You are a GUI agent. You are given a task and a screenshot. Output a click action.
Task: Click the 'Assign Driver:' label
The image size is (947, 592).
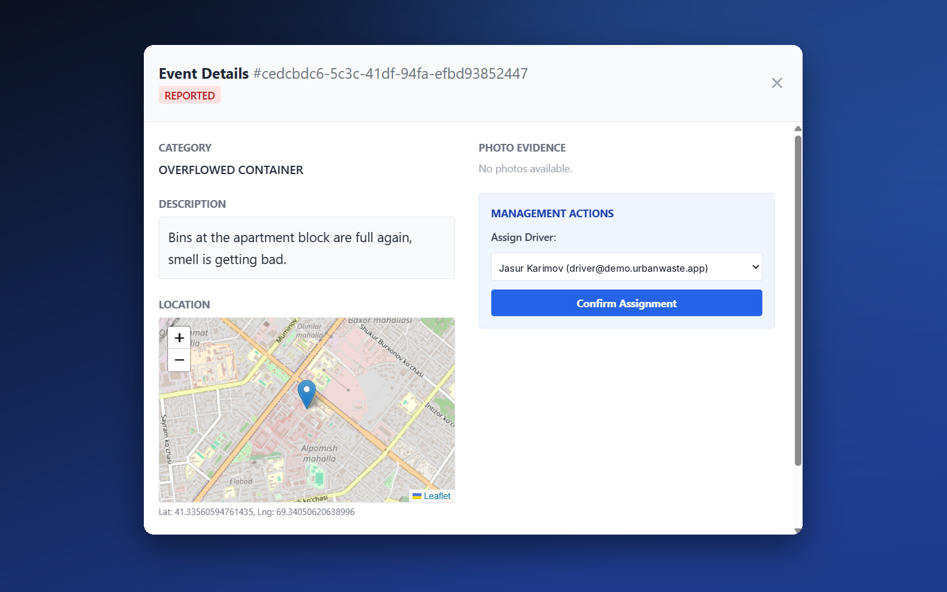pyautogui.click(x=524, y=237)
